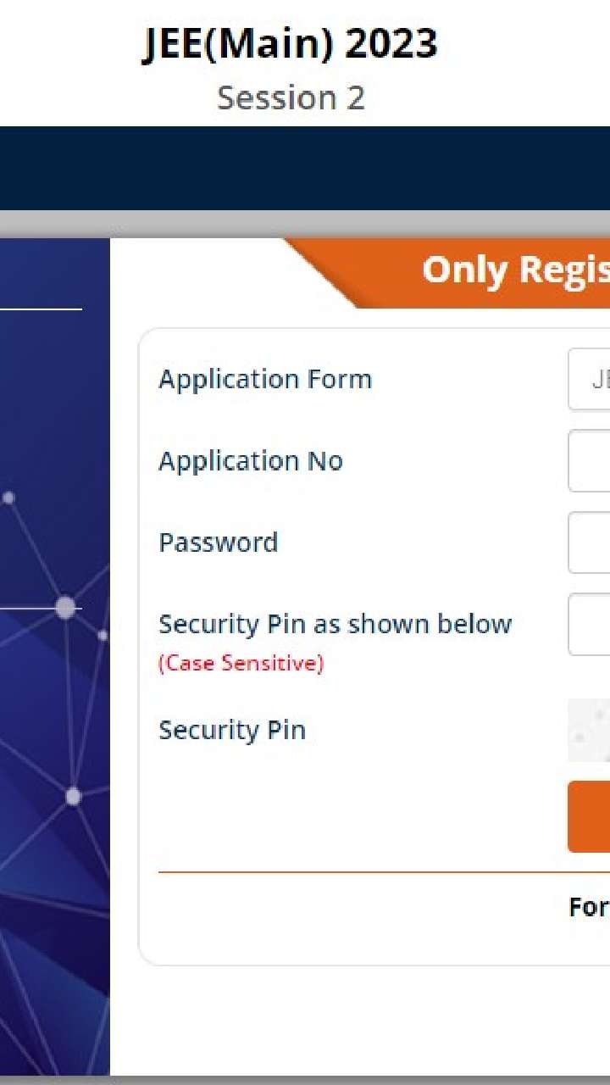610x1085 pixels.
Task: Click the orange login button below captcha
Action: coord(590,816)
